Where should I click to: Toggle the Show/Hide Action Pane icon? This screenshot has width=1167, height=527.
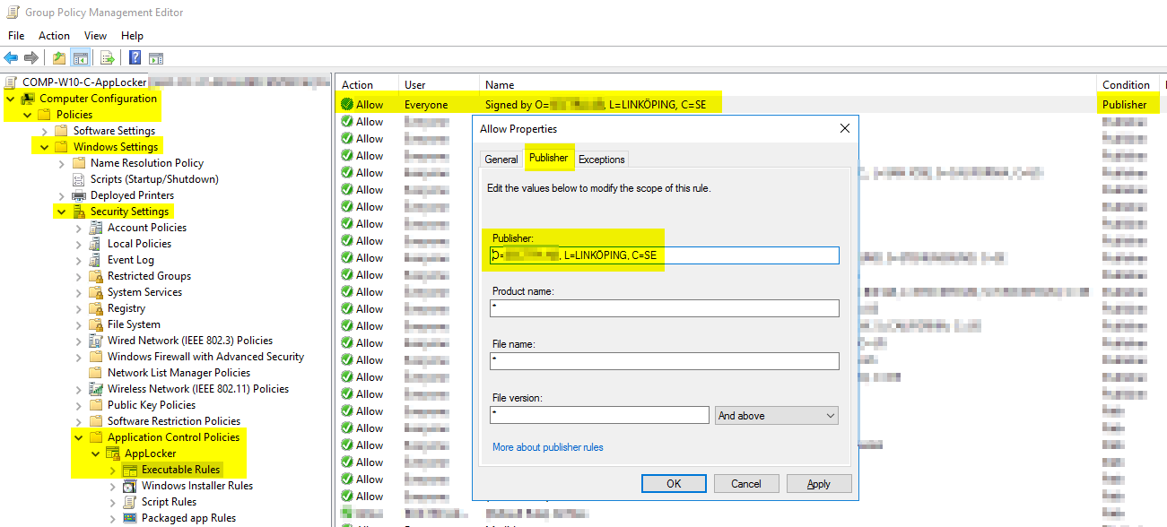(156, 58)
